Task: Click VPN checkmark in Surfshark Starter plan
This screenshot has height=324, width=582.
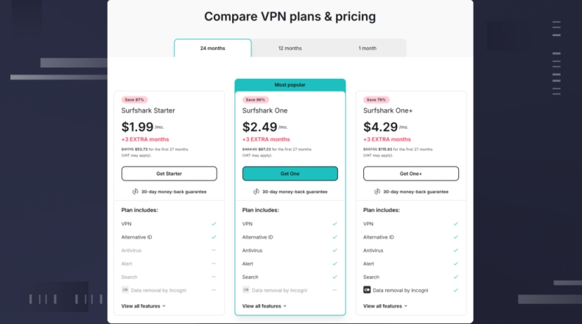Action: point(214,224)
